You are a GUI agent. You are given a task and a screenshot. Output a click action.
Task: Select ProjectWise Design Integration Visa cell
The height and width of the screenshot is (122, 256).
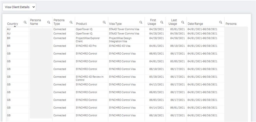[120, 40]
